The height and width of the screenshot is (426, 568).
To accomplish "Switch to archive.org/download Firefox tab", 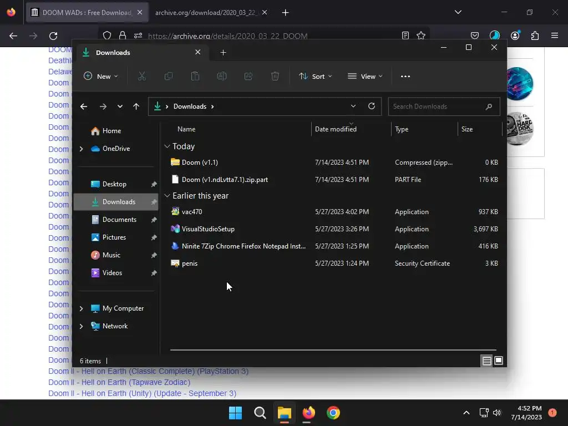I will click(211, 12).
